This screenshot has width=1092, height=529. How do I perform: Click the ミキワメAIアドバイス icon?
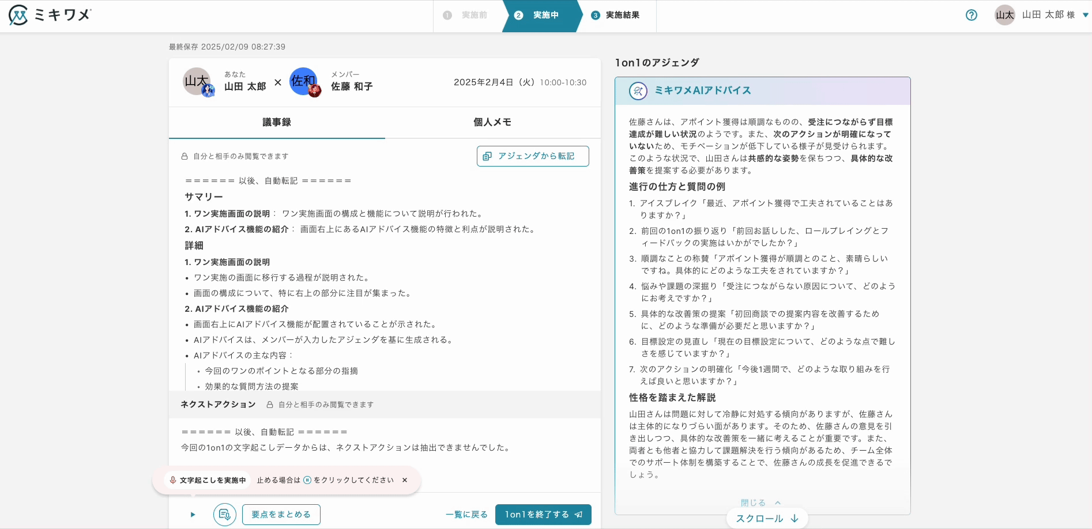638,91
